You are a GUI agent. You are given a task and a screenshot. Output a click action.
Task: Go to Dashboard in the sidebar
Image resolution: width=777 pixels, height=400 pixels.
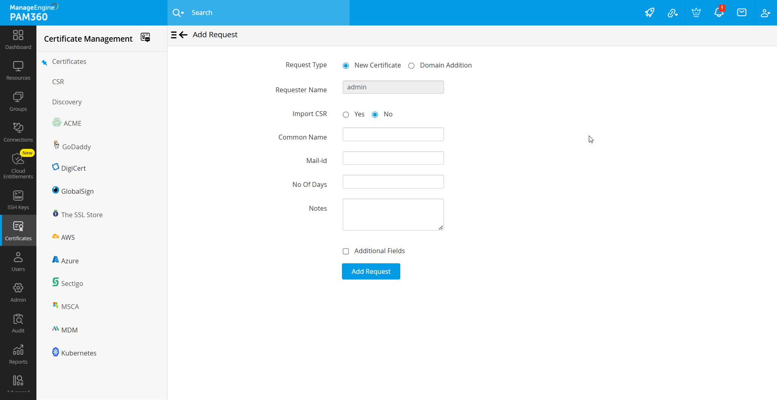coord(18,40)
